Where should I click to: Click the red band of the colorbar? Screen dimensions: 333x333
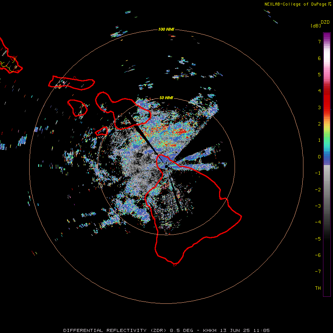coord(327,100)
